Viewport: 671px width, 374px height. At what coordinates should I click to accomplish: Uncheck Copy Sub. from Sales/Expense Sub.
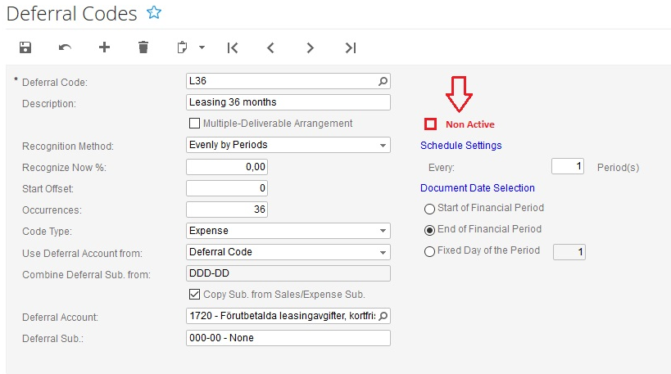195,295
